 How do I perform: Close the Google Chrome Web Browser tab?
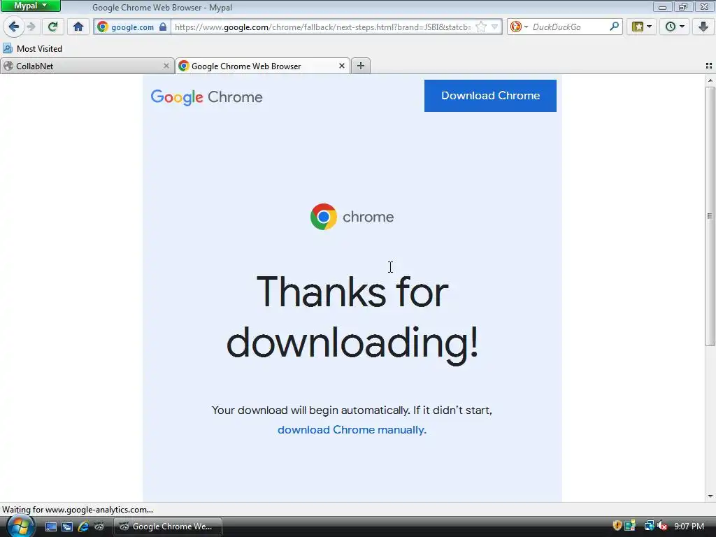point(341,66)
